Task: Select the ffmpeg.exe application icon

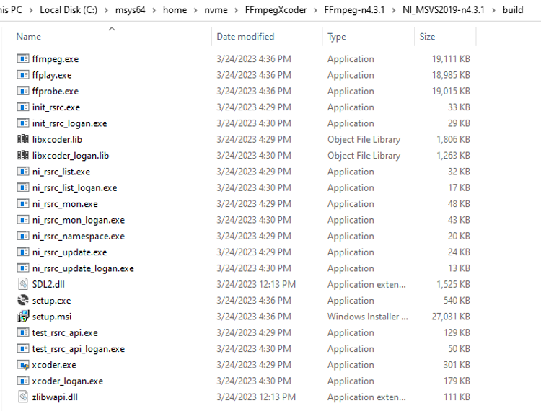Action: point(23,58)
